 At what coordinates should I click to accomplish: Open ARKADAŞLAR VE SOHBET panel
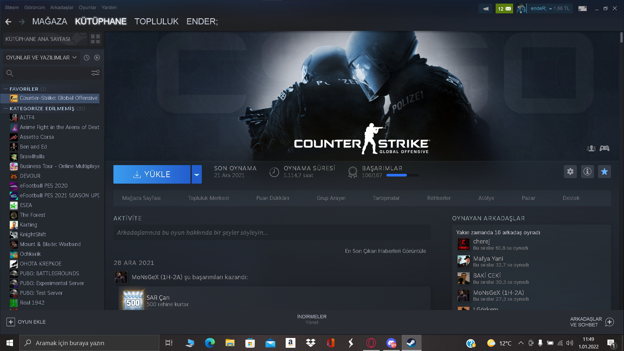(x=591, y=322)
